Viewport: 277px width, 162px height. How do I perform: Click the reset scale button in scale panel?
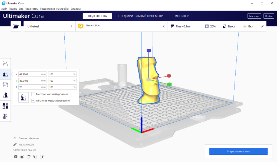pyautogui.click(x=24, y=97)
